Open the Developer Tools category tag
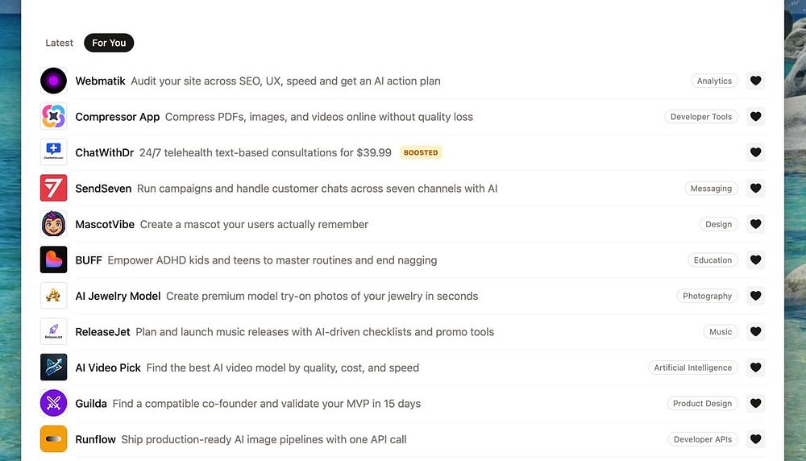 (701, 117)
